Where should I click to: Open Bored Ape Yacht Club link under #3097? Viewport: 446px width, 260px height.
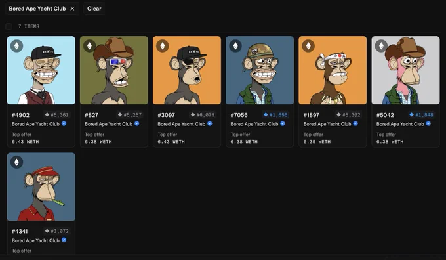click(x=181, y=124)
